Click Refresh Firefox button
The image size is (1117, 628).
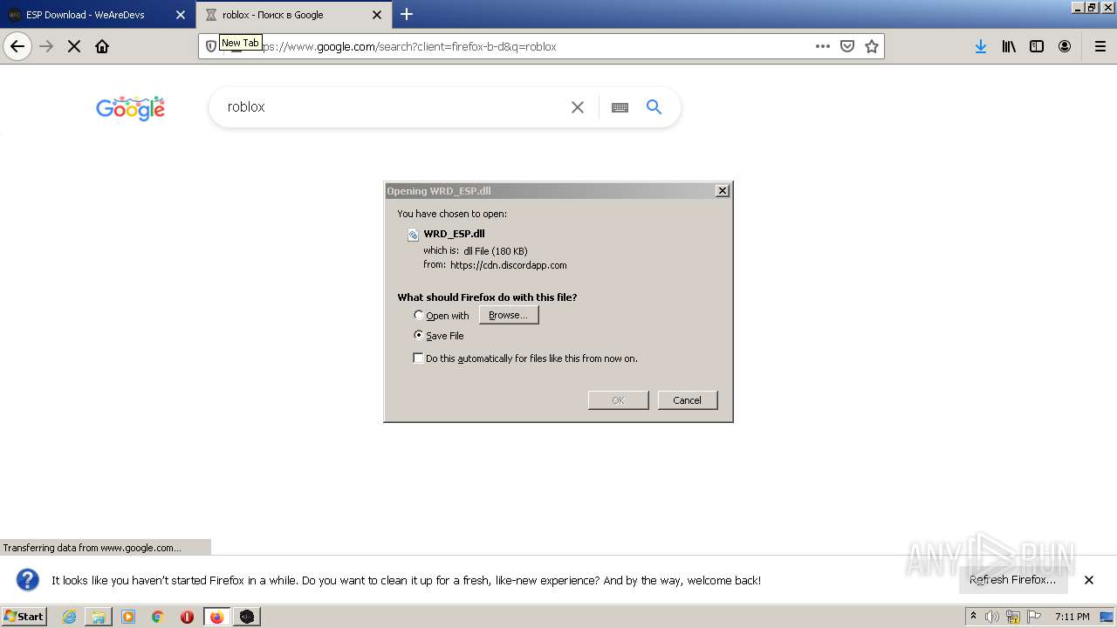(1013, 580)
